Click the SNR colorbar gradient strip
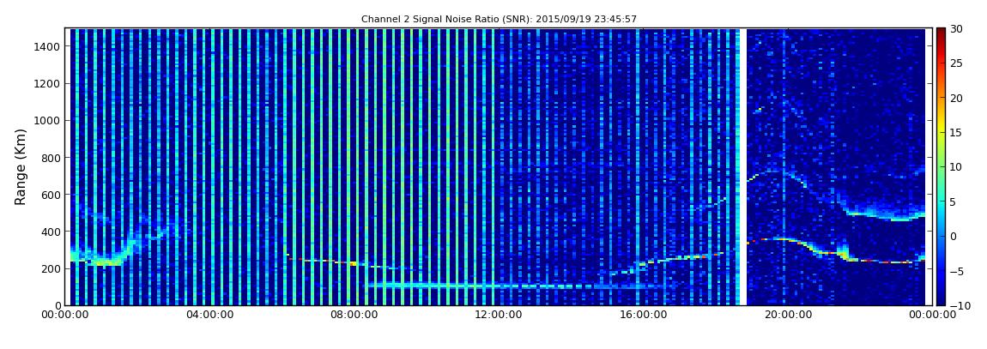Screen dimensions: 987x349 coord(941,166)
